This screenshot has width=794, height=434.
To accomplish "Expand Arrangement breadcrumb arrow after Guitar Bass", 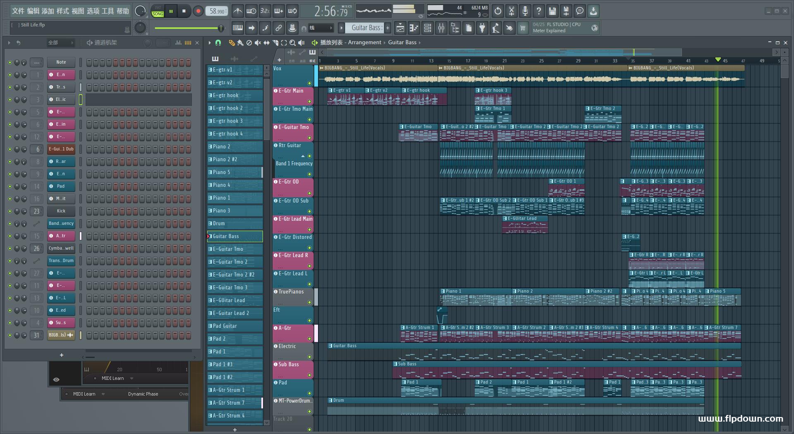I will (x=420, y=43).
